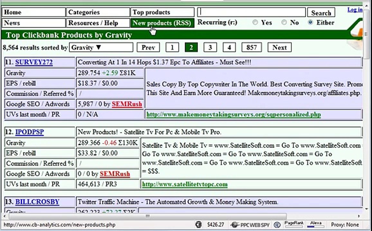Viewport: 372px width, 231px height.
Task: Click the '$33.82 / $0.00' EPS cell
Action: point(108,153)
